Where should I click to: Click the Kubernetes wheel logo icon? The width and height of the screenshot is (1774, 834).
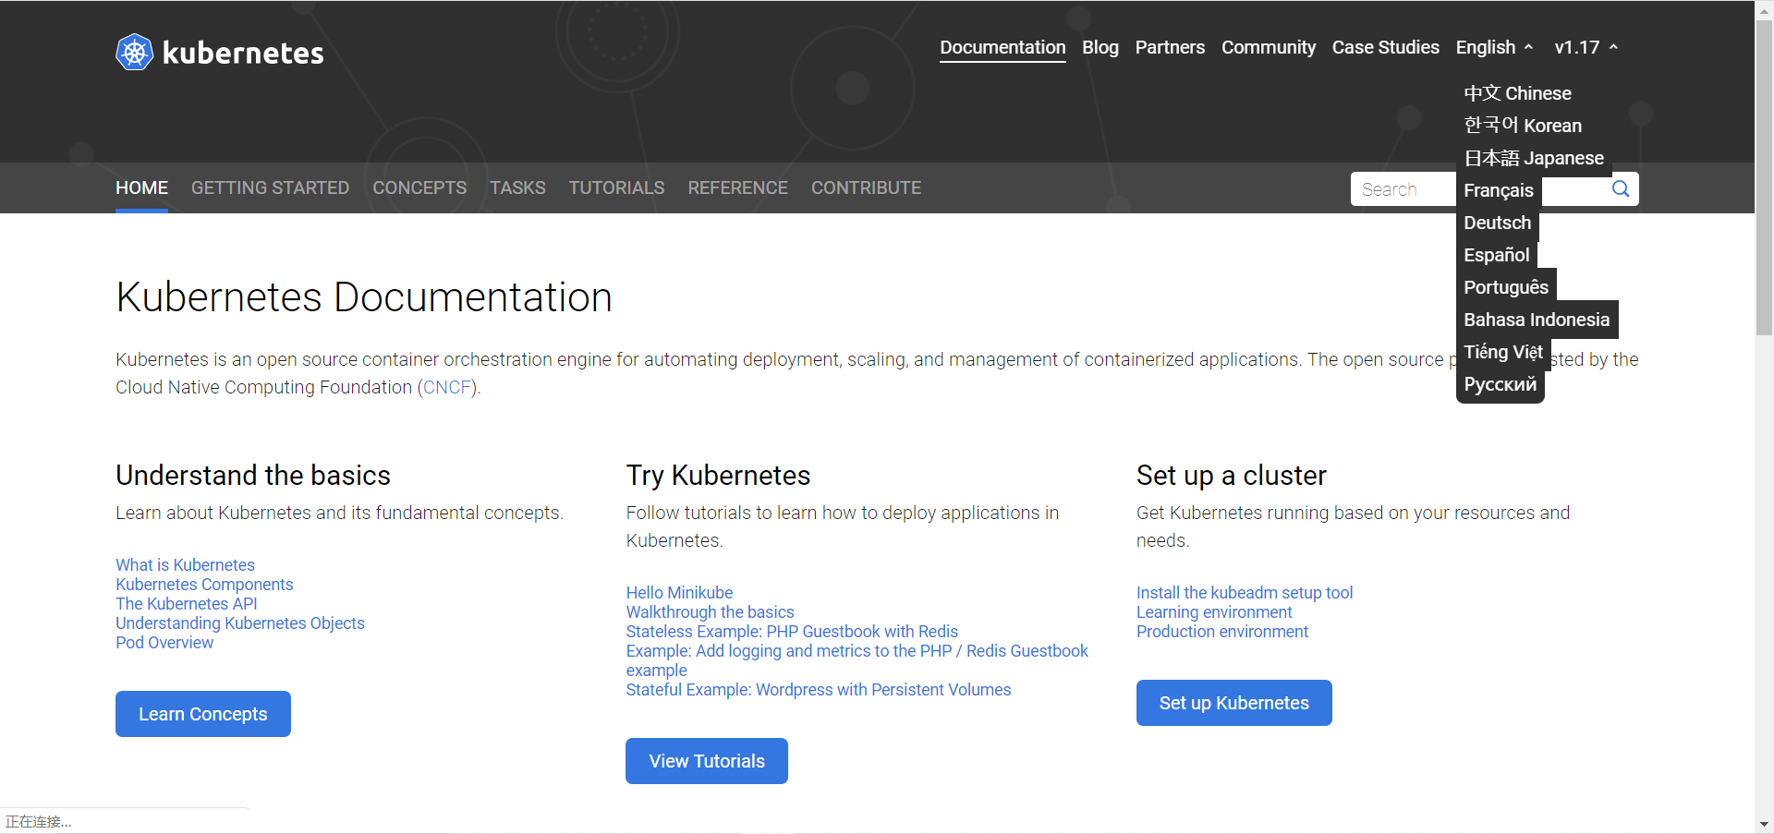tap(134, 53)
